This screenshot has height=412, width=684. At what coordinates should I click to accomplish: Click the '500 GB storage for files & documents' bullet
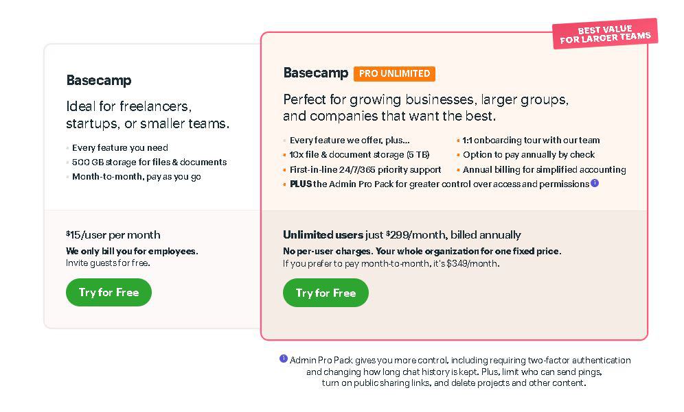149,162
